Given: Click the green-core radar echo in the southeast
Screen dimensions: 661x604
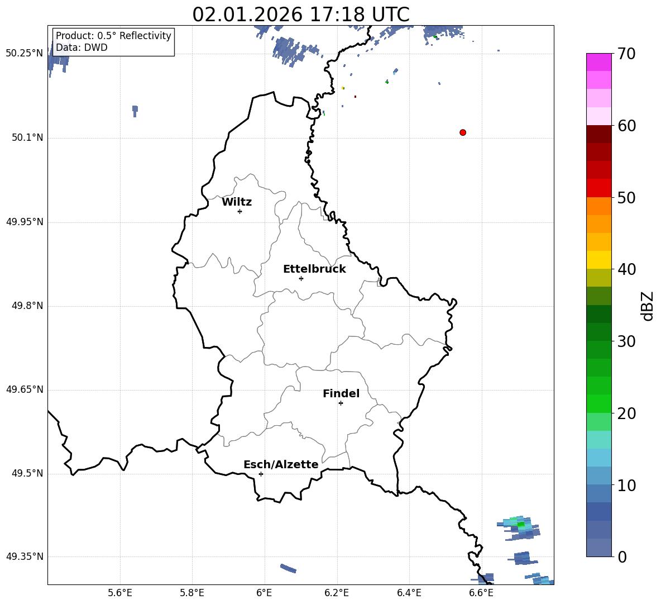Looking at the screenshot, I should point(520,527).
